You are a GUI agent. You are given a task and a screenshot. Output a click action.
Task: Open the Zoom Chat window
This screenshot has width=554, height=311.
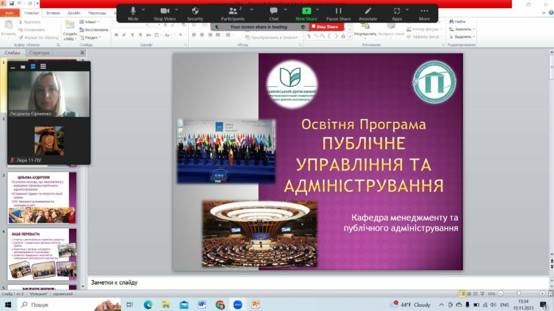click(x=274, y=12)
